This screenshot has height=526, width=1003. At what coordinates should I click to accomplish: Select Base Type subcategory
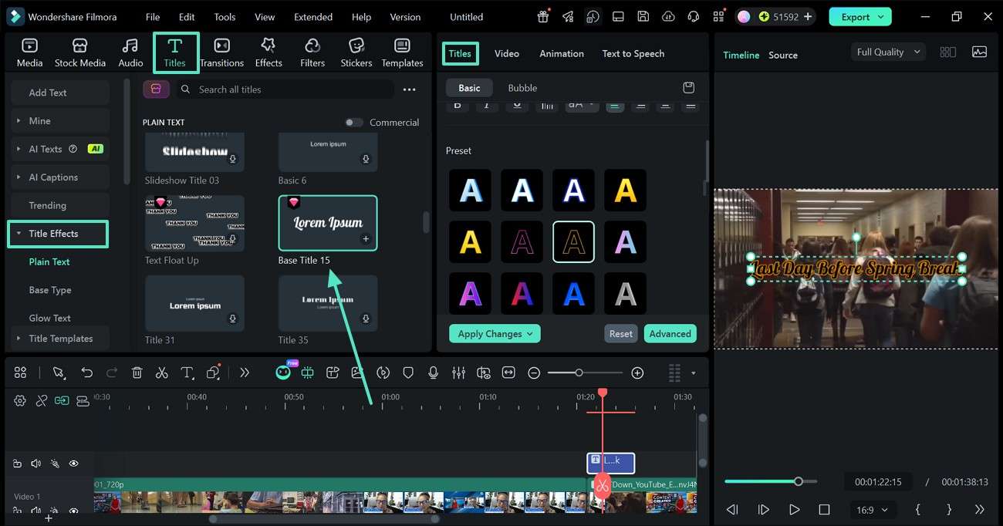[50, 290]
